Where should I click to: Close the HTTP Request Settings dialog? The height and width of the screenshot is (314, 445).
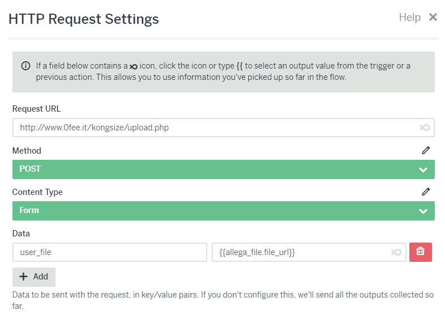[x=433, y=17]
